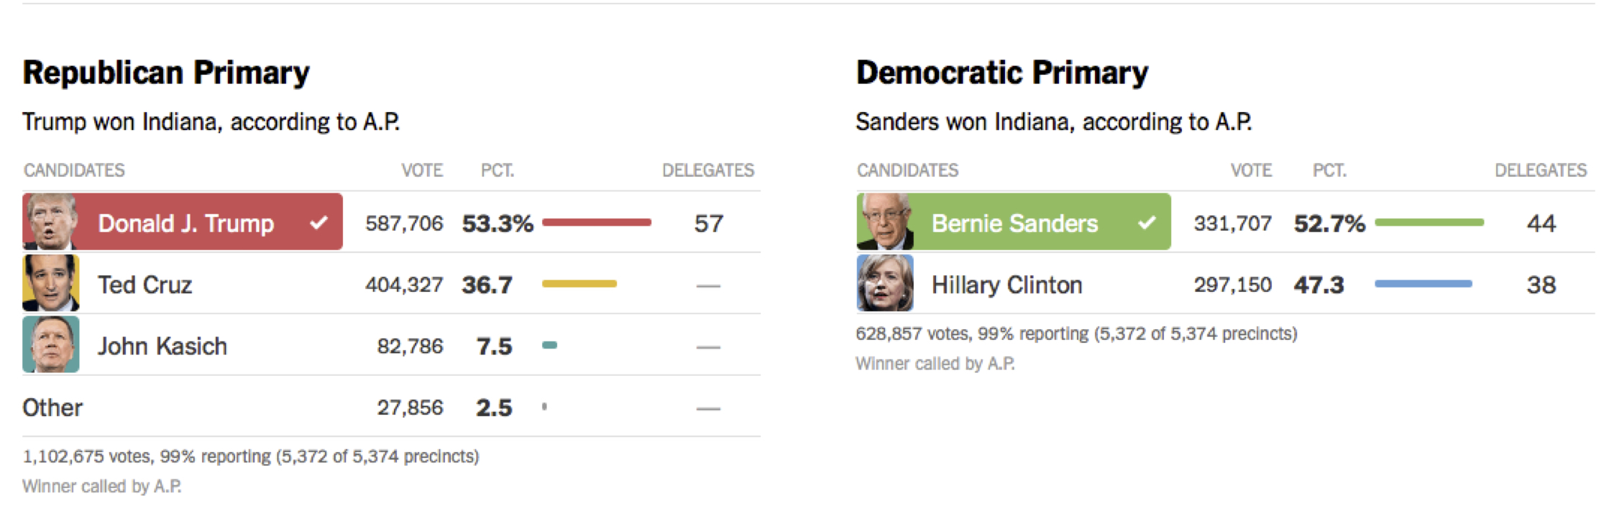Click the Republican DELEGATES column header
Screen dimensions: 1614x506
(x=708, y=170)
